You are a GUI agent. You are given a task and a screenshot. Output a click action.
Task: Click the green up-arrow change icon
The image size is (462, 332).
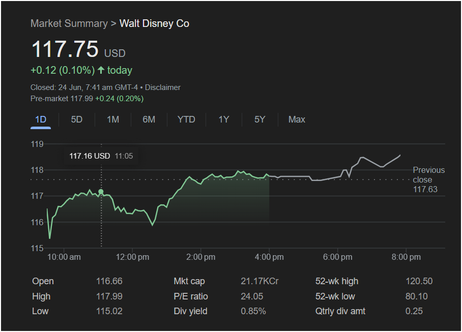coord(101,70)
